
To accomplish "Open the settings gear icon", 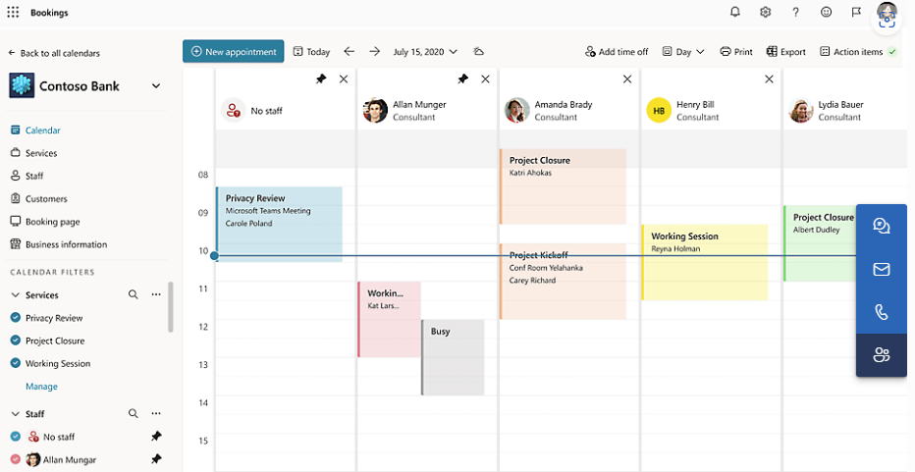I will click(766, 13).
